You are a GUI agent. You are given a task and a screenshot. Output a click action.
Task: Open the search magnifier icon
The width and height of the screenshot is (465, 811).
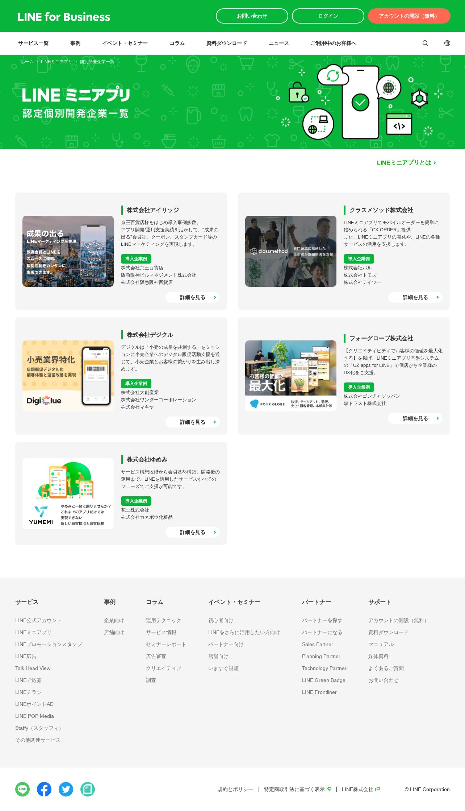coord(425,43)
